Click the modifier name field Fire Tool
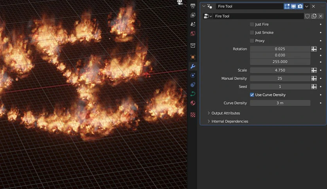The image size is (327, 189). click(x=250, y=7)
